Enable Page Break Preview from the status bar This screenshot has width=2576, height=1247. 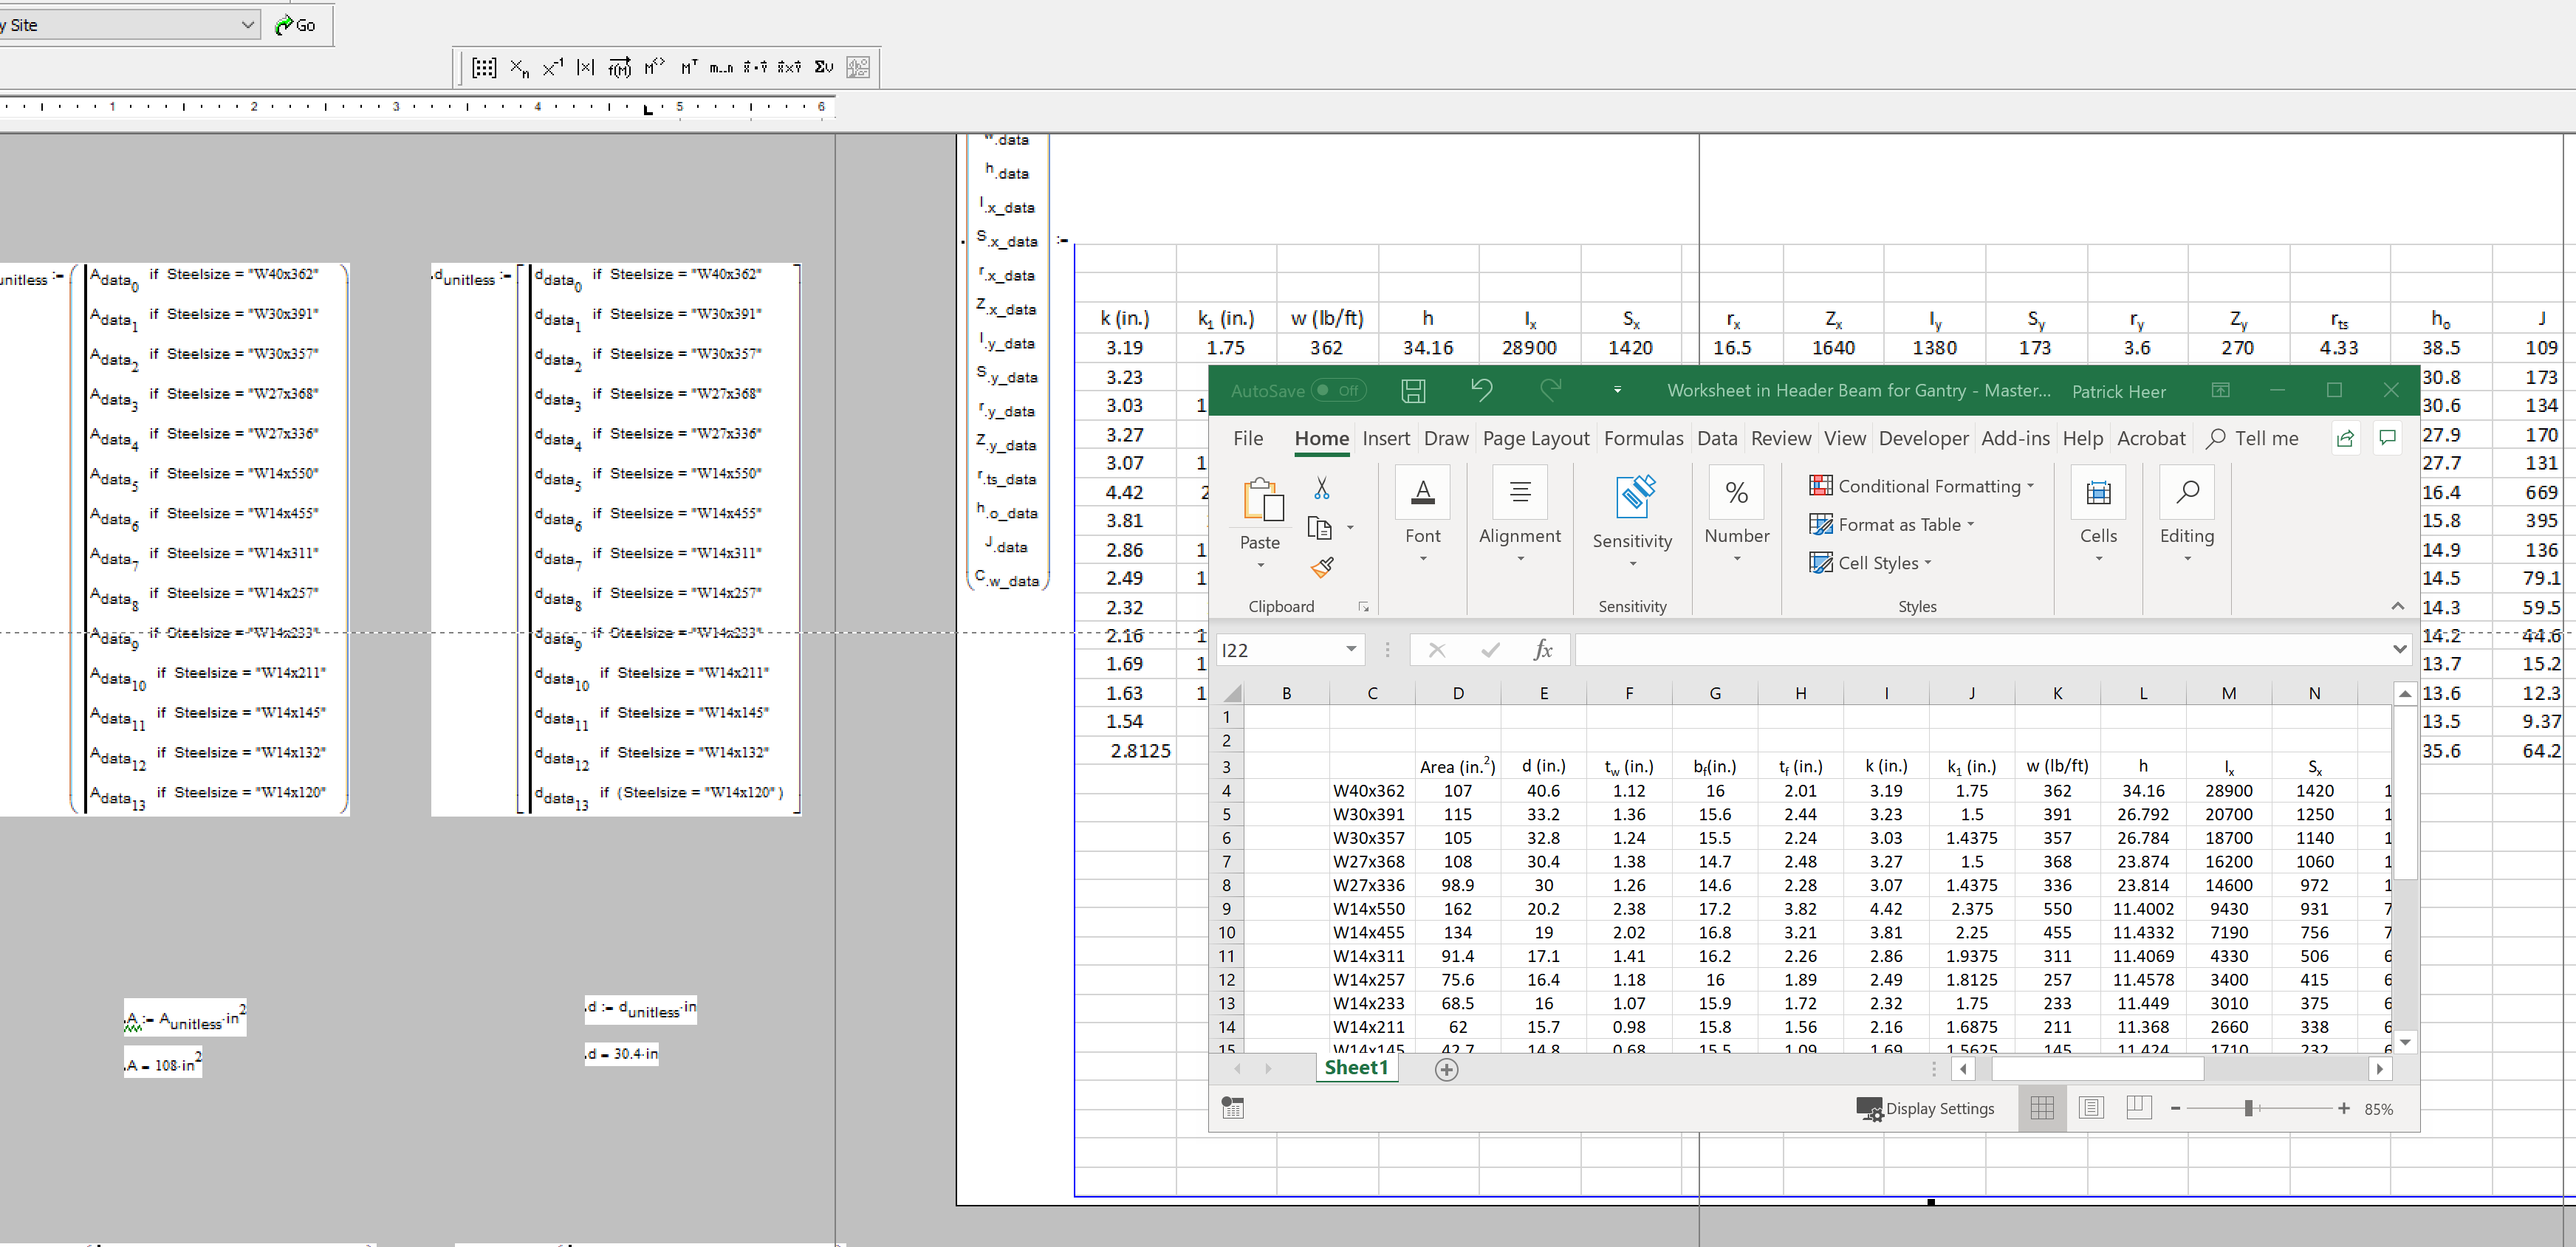point(2139,1108)
